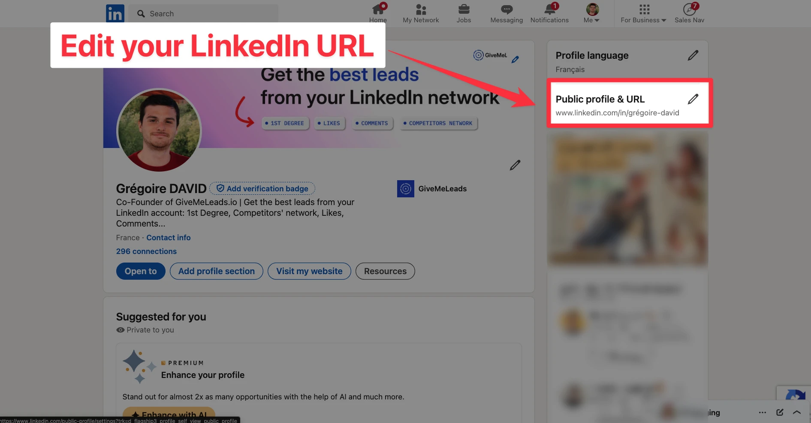Open the LinkedIn home logo

(115, 13)
